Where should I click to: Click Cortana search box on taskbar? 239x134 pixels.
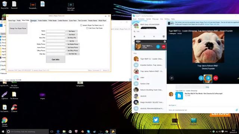[27, 131]
